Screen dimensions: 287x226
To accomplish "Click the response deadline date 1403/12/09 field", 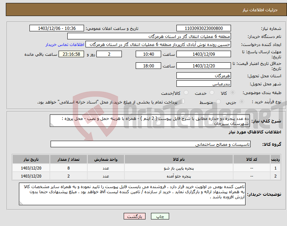I will coord(204,54).
